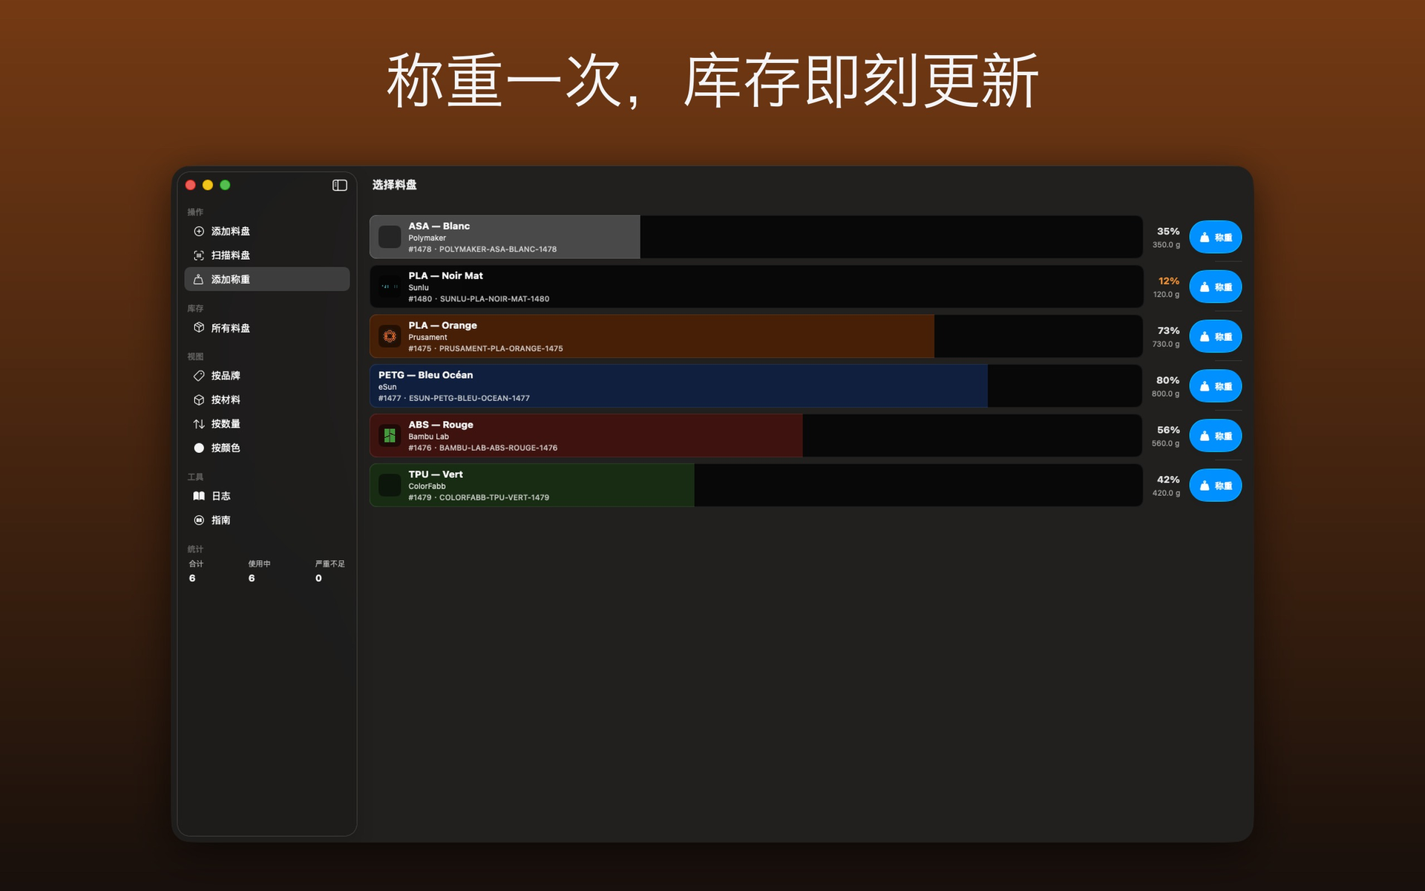Screen dimensions: 1425x891
Task: Select the PLA Orange fill bar
Action: point(652,336)
